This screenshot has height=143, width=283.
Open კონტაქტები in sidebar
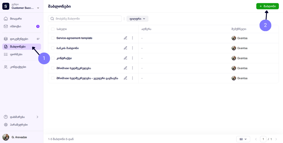pyautogui.click(x=22, y=67)
